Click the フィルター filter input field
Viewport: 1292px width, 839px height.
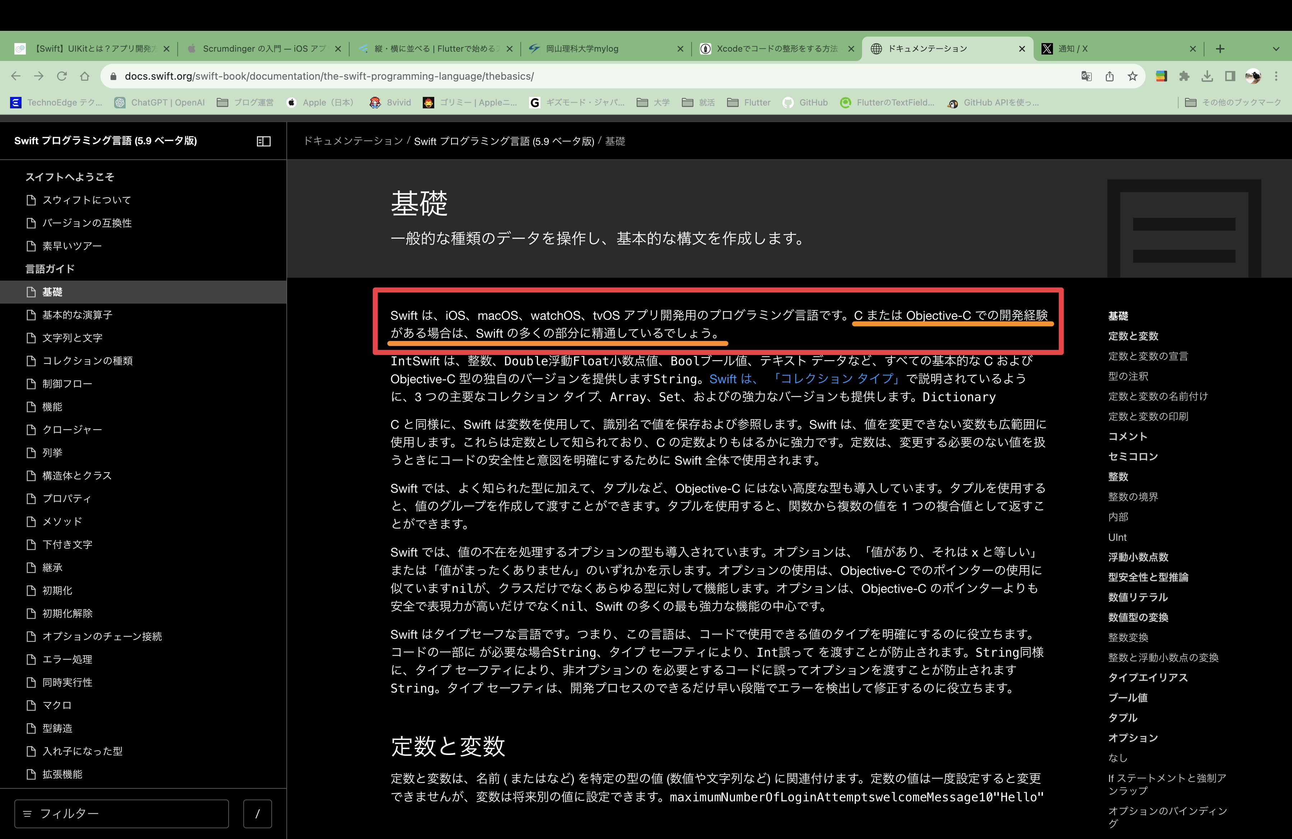[x=122, y=814]
